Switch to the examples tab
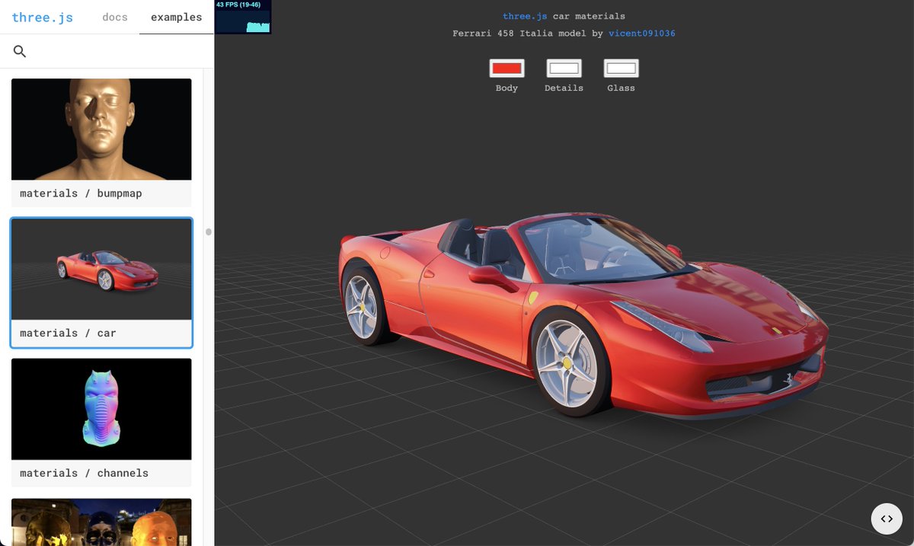This screenshot has width=914, height=546. [x=175, y=17]
